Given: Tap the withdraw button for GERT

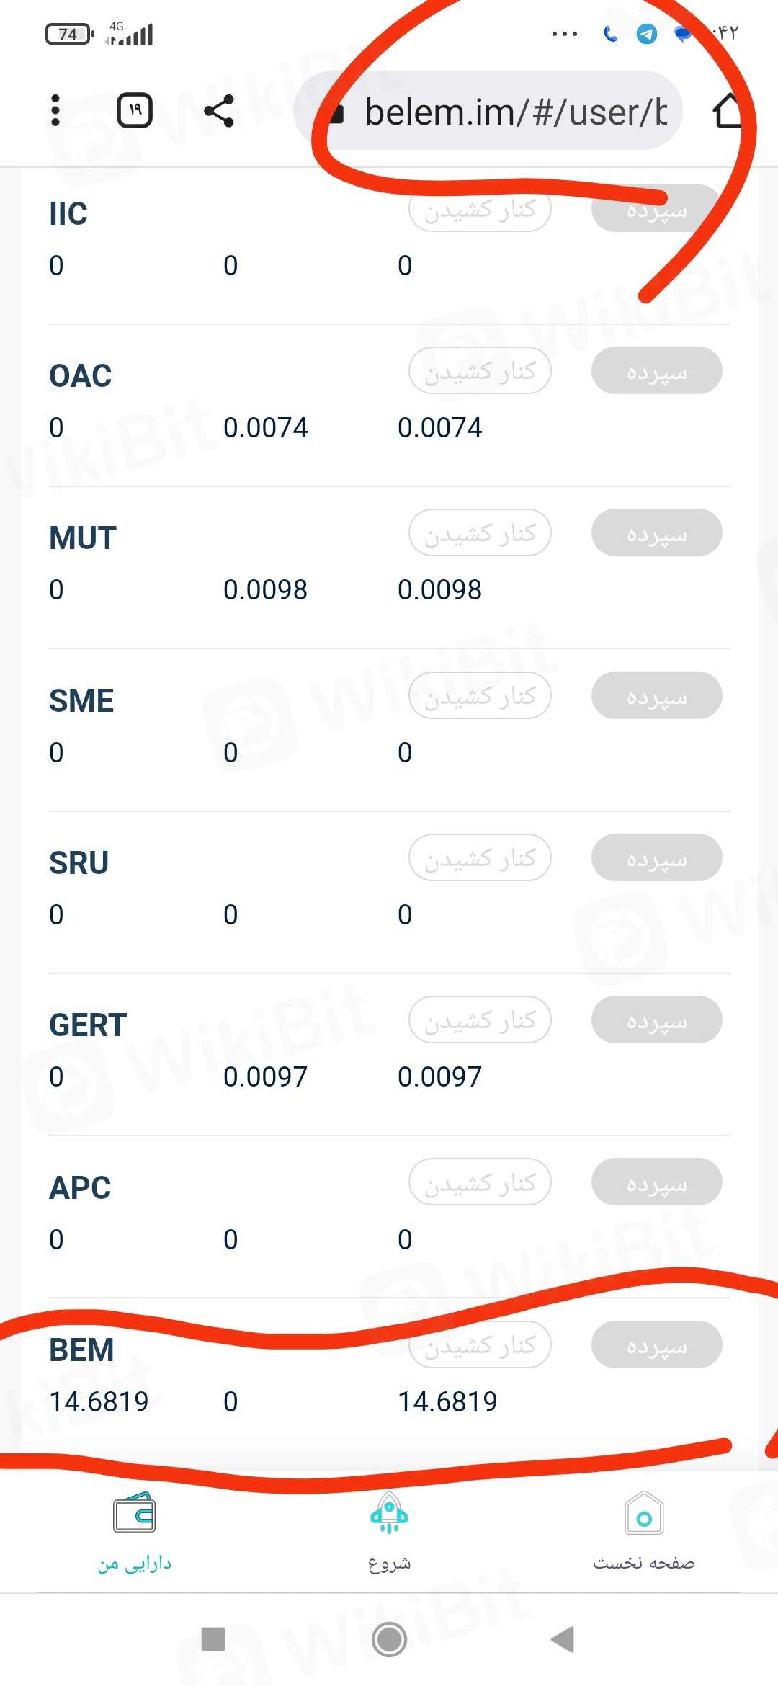Looking at the screenshot, I should (x=480, y=1020).
